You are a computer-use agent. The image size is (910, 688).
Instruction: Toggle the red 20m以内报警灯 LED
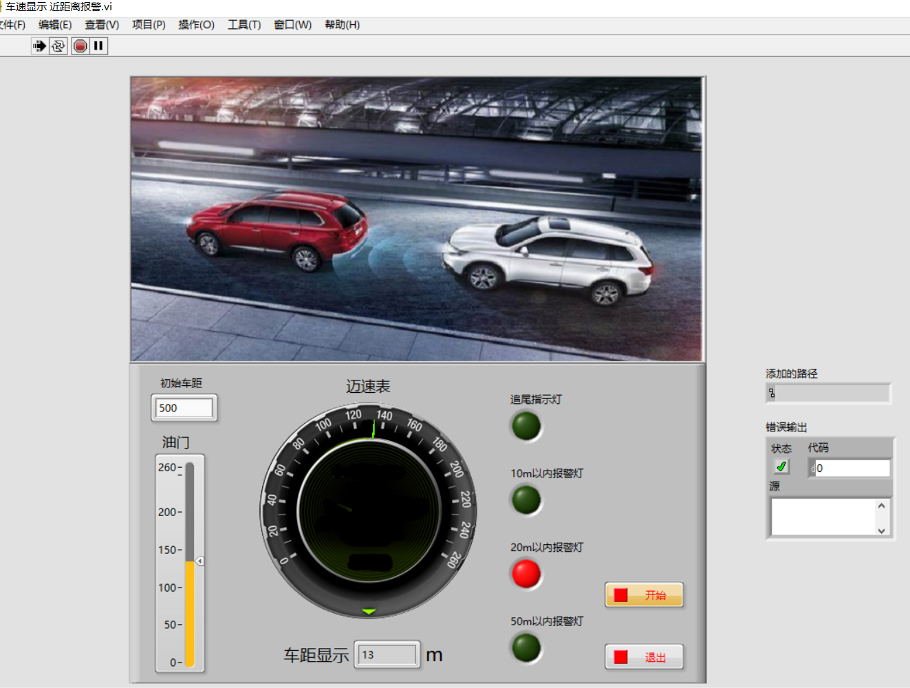(x=526, y=574)
